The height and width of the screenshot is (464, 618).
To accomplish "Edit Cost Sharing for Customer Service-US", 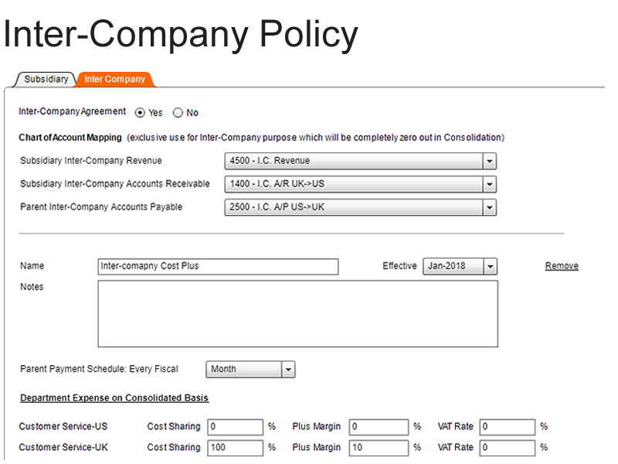I will pyautogui.click(x=235, y=427).
